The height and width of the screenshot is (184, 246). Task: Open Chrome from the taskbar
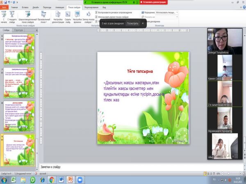coord(52,179)
